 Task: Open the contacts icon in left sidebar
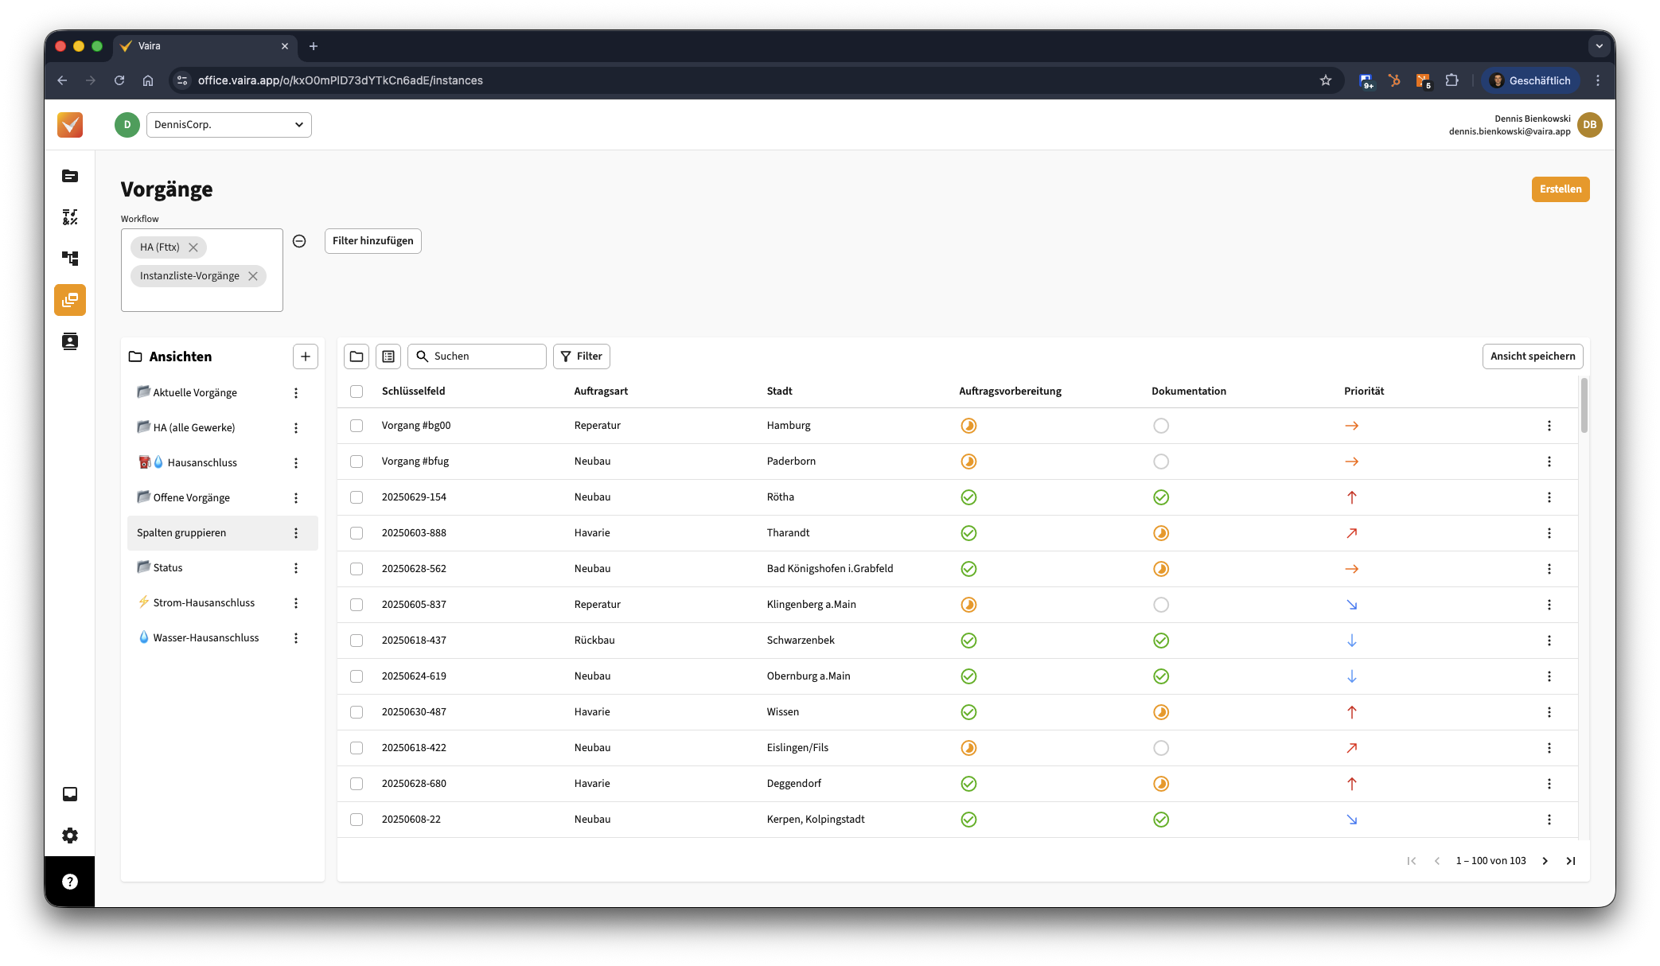(70, 341)
